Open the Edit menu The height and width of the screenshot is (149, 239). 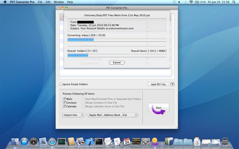tap(48, 2)
